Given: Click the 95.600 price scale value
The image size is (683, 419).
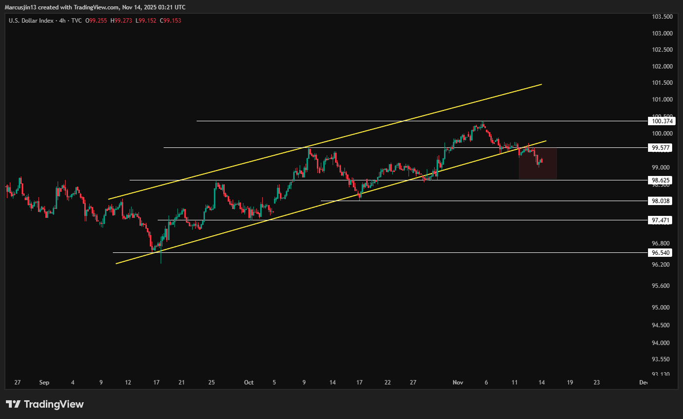Looking at the screenshot, I should point(660,286).
